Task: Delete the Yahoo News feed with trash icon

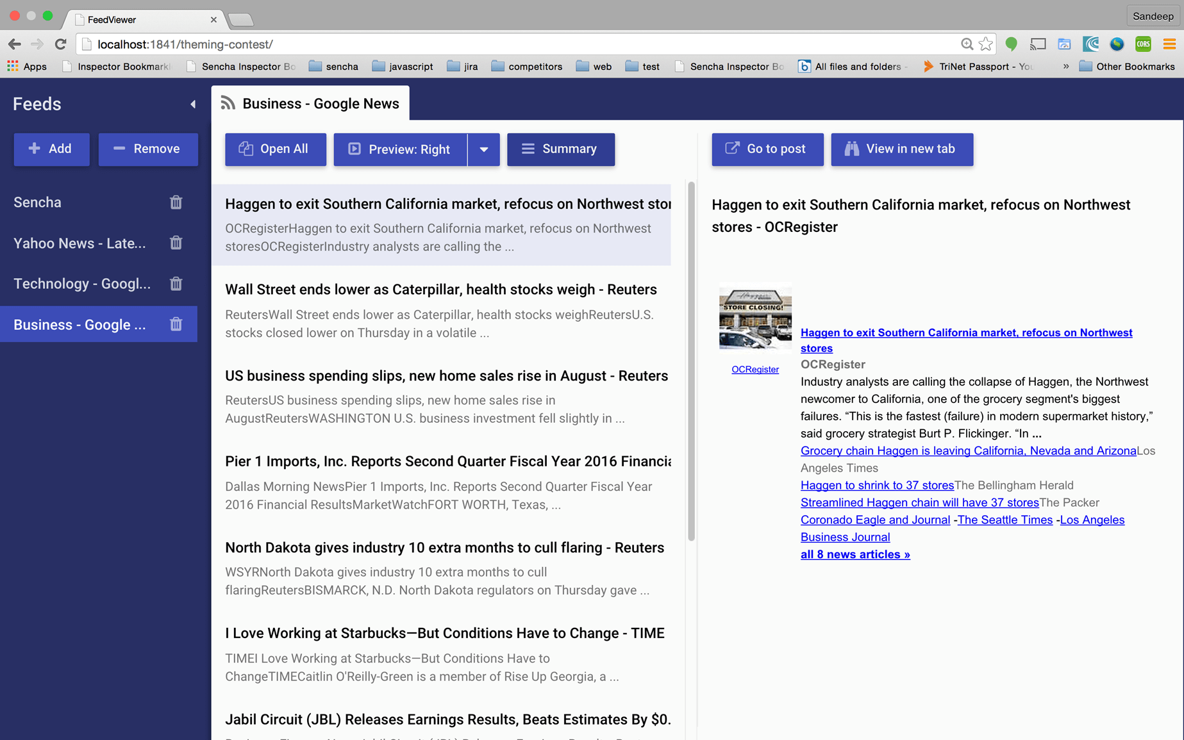Action: click(x=176, y=243)
